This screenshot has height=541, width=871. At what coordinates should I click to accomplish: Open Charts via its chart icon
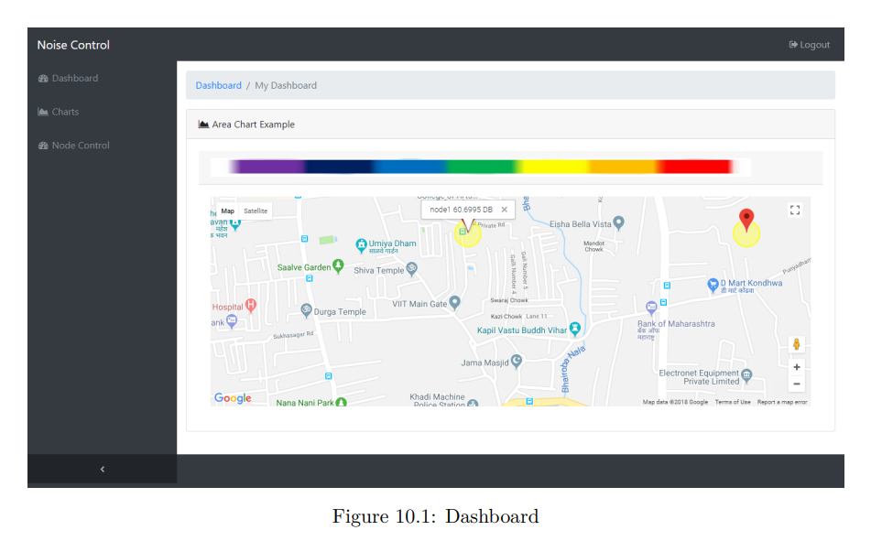pyautogui.click(x=42, y=112)
